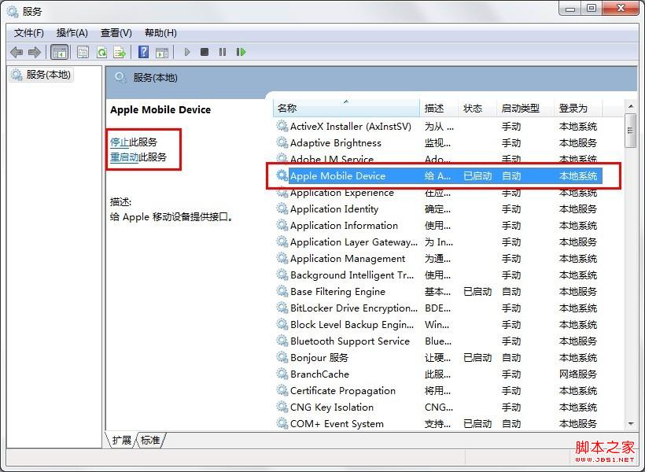Click gear icon beside Bonjour 服务
The height and width of the screenshot is (472, 645).
point(282,357)
